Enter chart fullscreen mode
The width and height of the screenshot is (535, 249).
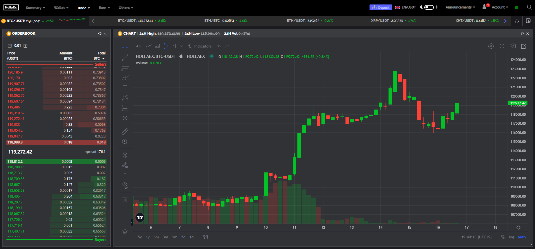click(502, 46)
